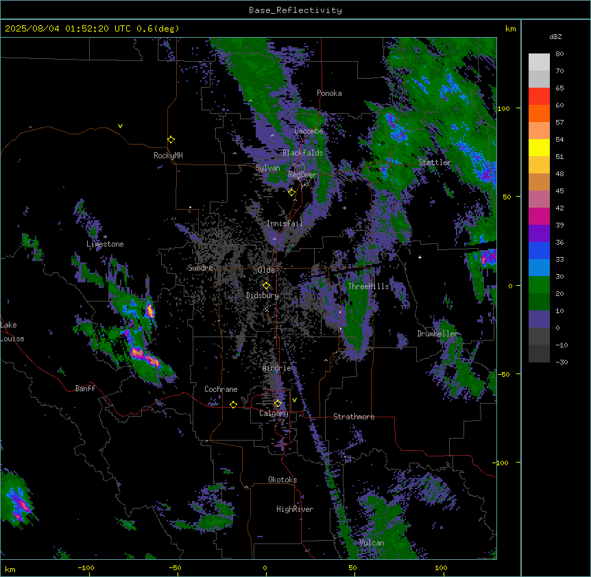
Task: Click the Calgary city label
Action: [274, 413]
